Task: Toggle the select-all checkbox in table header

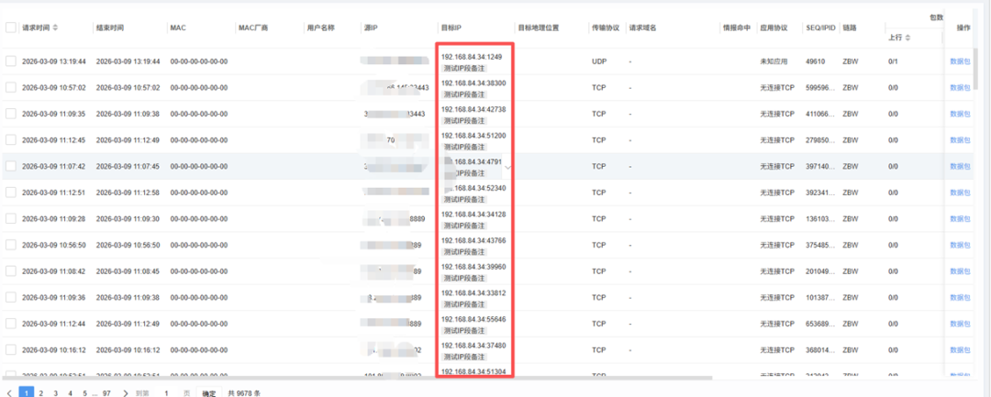Action: click(11, 28)
